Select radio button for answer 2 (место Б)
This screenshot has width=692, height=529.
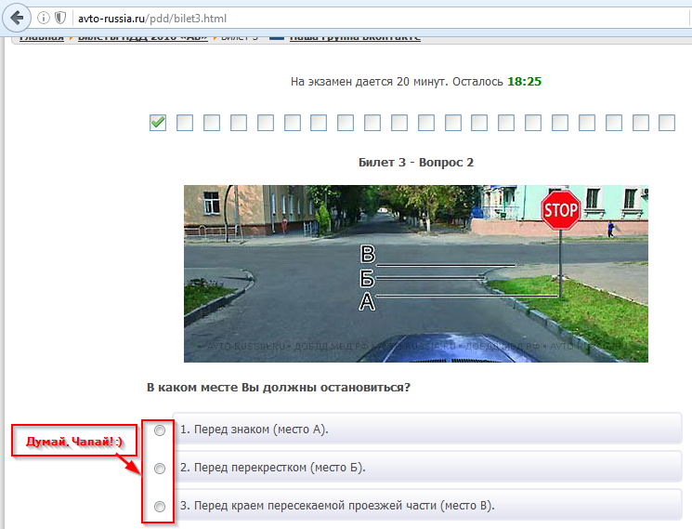[160, 468]
